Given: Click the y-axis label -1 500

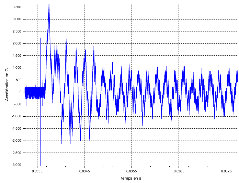Looking at the screenshot, I should click(x=16, y=129).
